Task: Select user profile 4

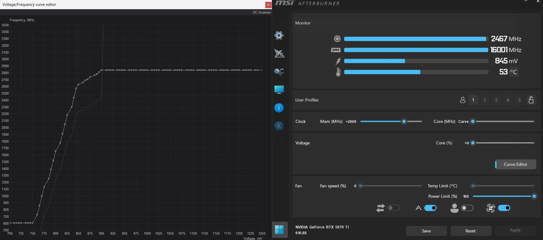Action: 508,100
